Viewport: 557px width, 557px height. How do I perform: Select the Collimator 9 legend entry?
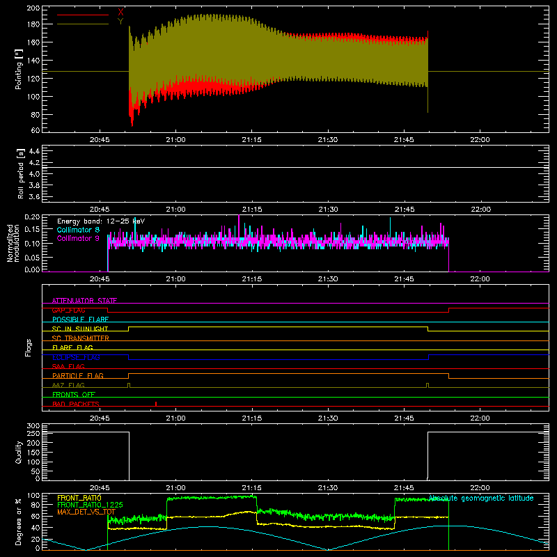[x=78, y=238]
